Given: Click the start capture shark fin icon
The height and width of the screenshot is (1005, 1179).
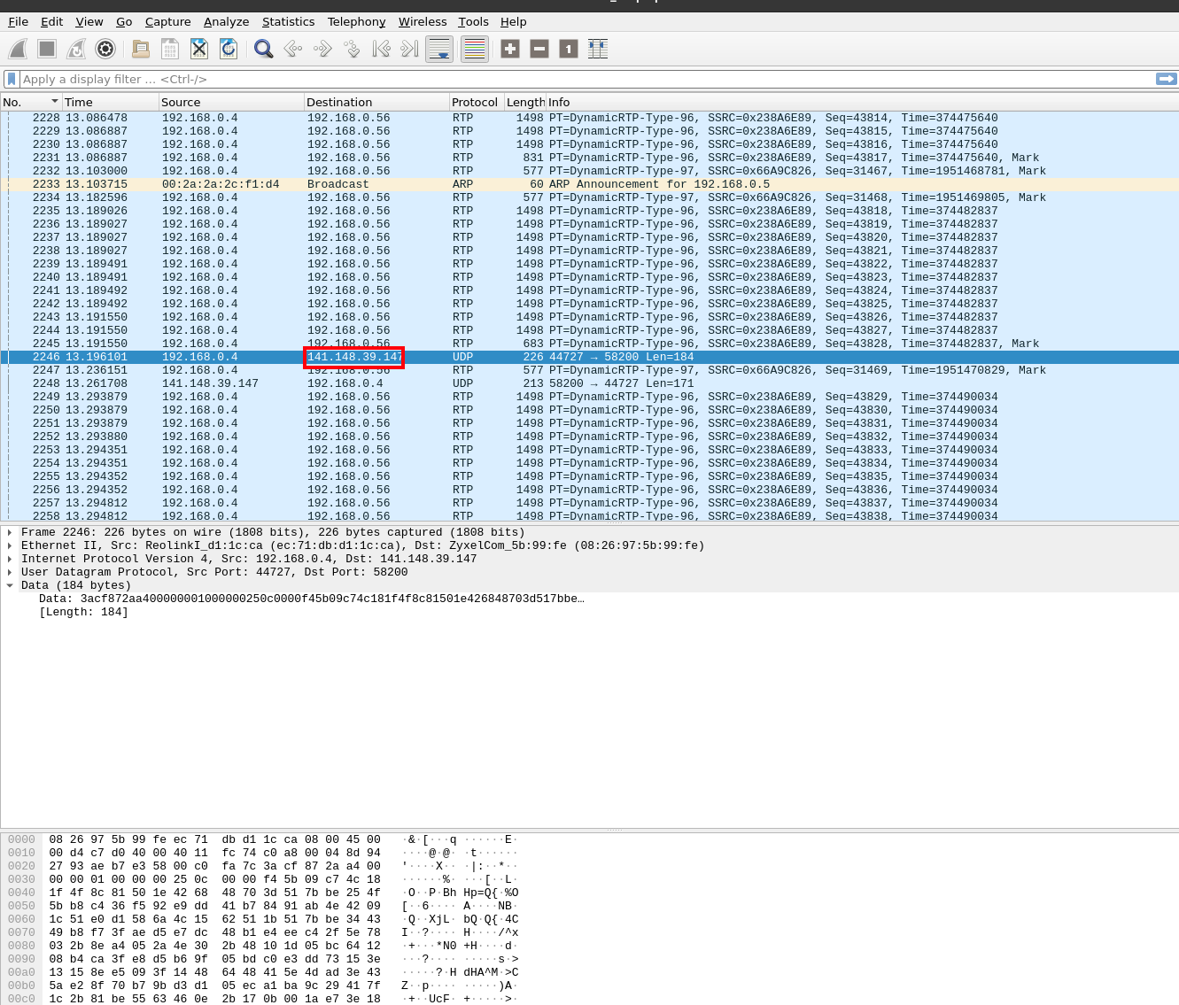Looking at the screenshot, I should (18, 49).
